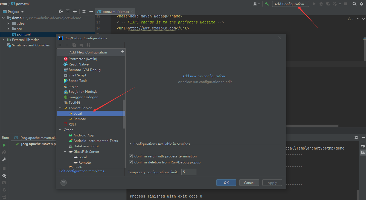This screenshot has width=366, height=200.
Task: Click Cancel in Run/Debug Configurations
Action: coord(249,183)
